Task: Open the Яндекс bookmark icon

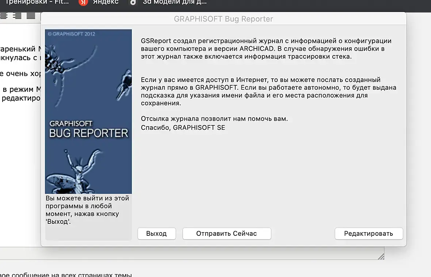Action: pyautogui.click(x=83, y=2)
